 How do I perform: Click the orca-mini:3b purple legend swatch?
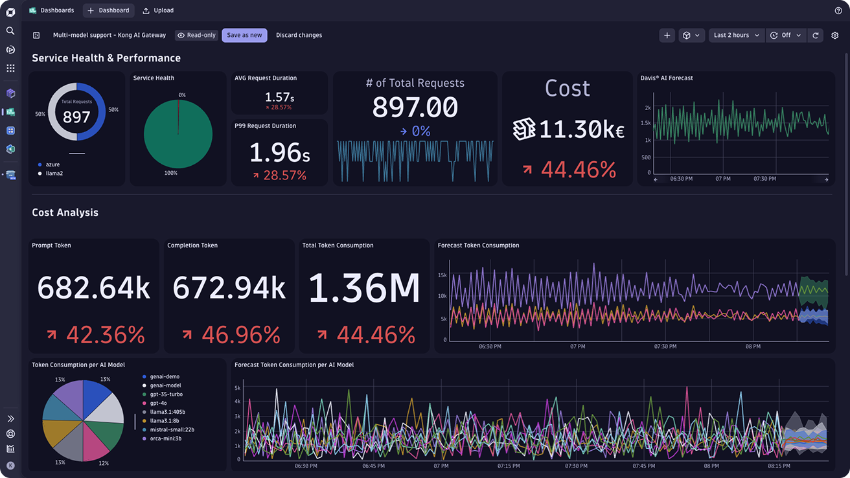click(x=144, y=438)
